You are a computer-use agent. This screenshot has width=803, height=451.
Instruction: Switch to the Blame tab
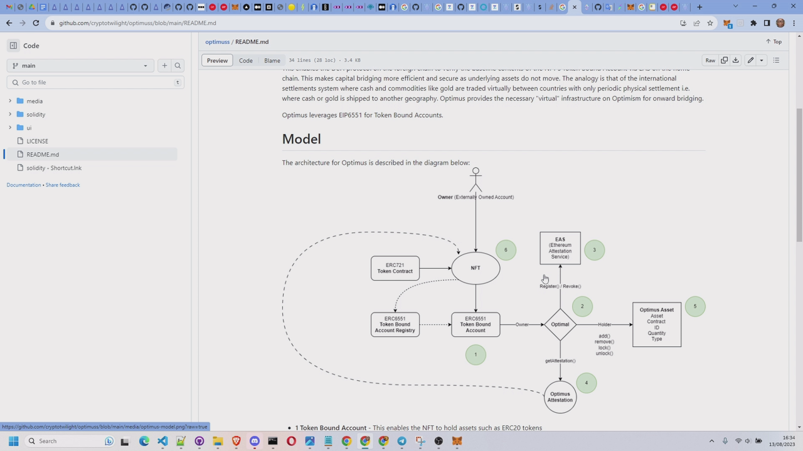pyautogui.click(x=272, y=60)
